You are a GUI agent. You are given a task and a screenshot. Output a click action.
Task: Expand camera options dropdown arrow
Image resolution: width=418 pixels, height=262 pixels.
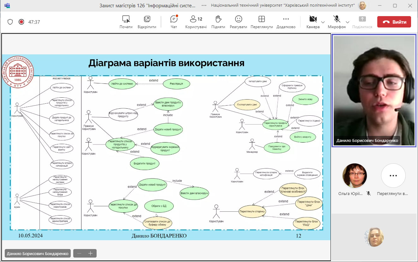(323, 22)
